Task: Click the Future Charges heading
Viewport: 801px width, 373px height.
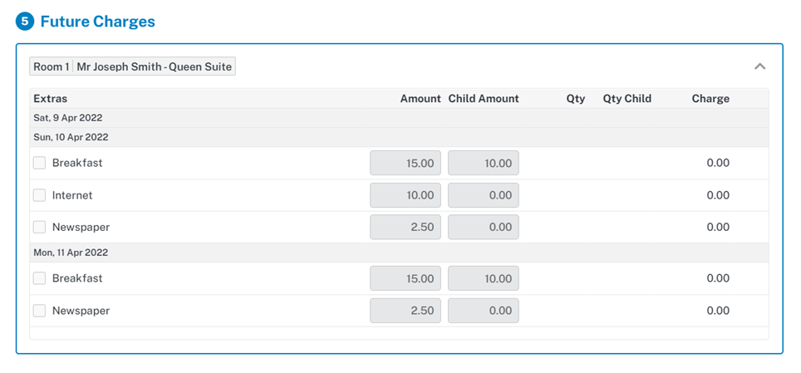Action: coord(97,22)
